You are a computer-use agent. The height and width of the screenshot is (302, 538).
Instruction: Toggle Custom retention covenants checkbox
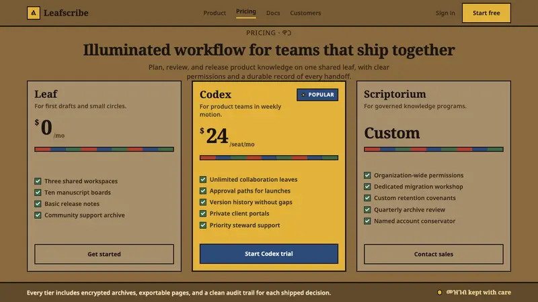367,198
